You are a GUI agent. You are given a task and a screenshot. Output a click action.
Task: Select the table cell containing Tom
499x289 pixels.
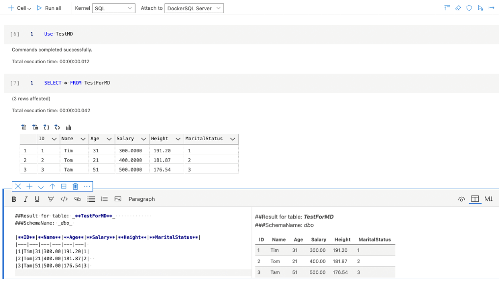click(x=68, y=160)
